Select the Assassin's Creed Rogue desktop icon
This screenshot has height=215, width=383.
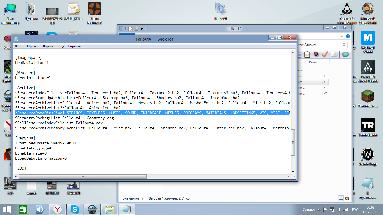pyautogui.click(x=347, y=13)
